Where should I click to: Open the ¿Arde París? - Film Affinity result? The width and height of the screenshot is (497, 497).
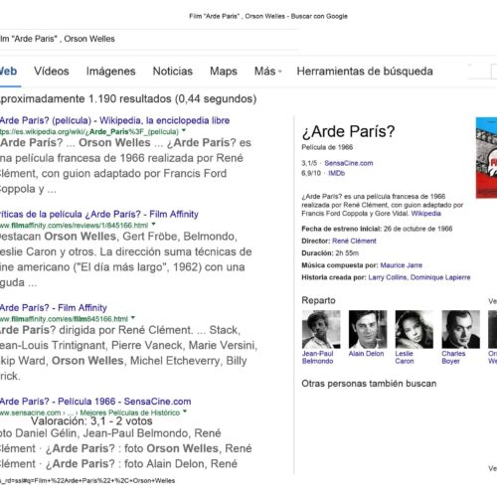pyautogui.click(x=54, y=308)
